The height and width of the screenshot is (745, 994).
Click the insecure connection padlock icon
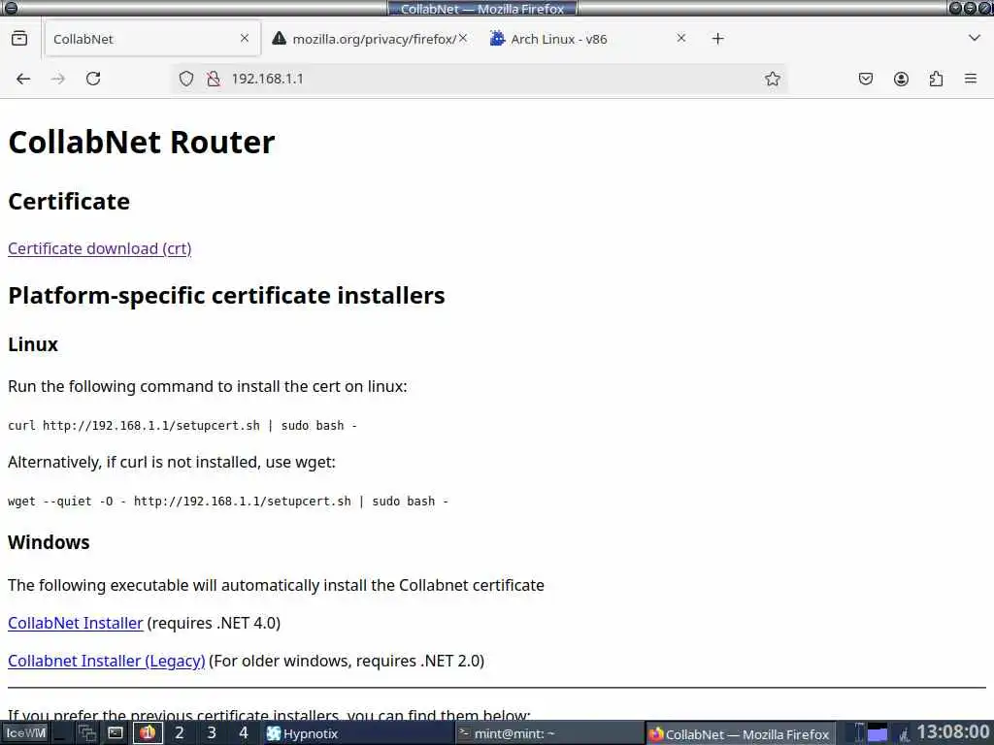click(x=214, y=79)
